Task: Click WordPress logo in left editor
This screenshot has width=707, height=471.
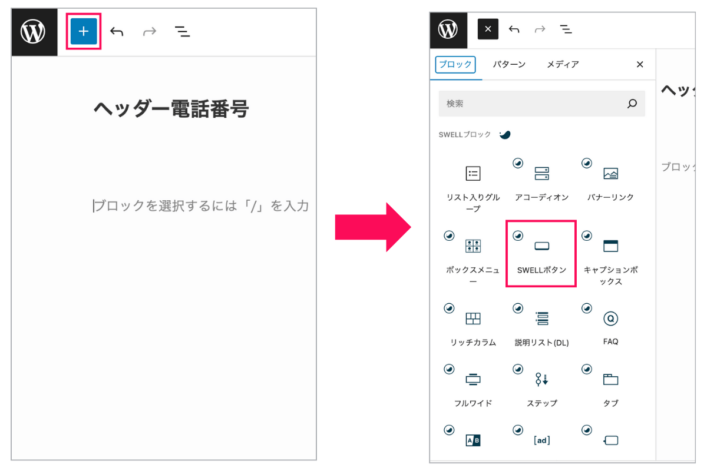Action: pyautogui.click(x=34, y=32)
